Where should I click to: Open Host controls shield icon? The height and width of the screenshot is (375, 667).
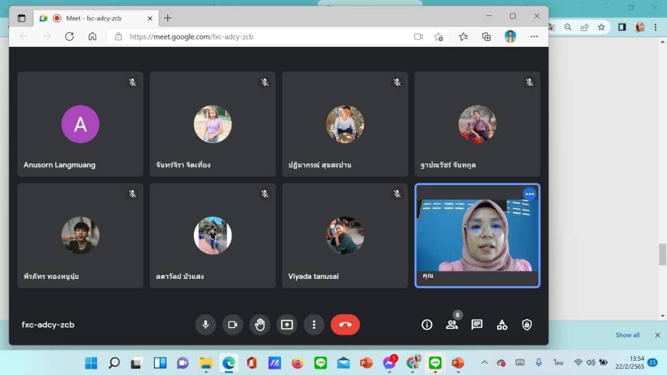click(527, 324)
